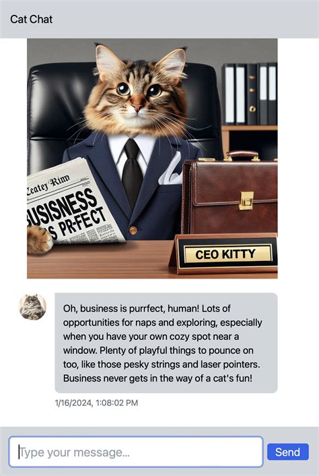Click the Send button
The image size is (319, 476).
tap(288, 452)
